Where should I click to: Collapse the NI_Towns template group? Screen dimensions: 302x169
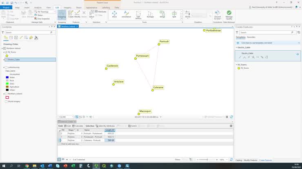(237, 65)
